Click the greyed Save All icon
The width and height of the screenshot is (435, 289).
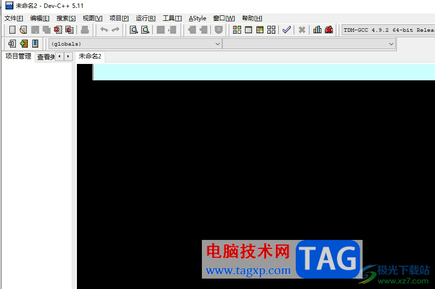(46, 30)
